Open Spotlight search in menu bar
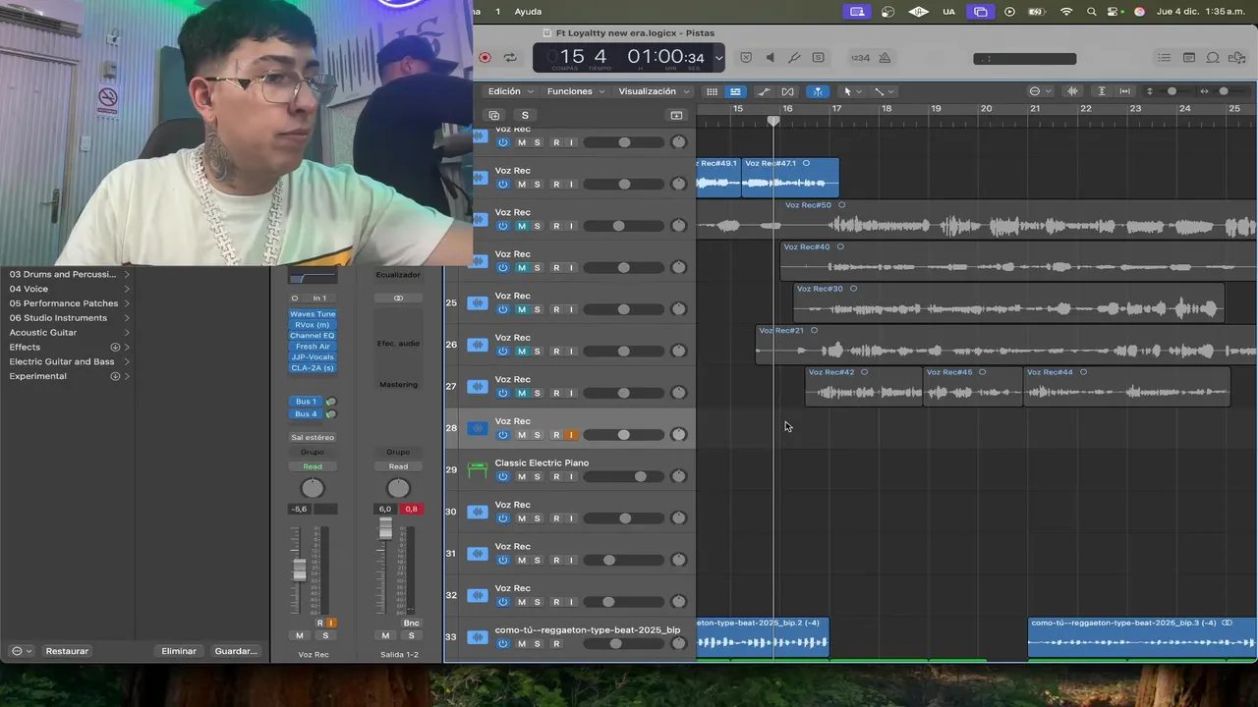This screenshot has height=707, width=1258. pyautogui.click(x=1092, y=12)
